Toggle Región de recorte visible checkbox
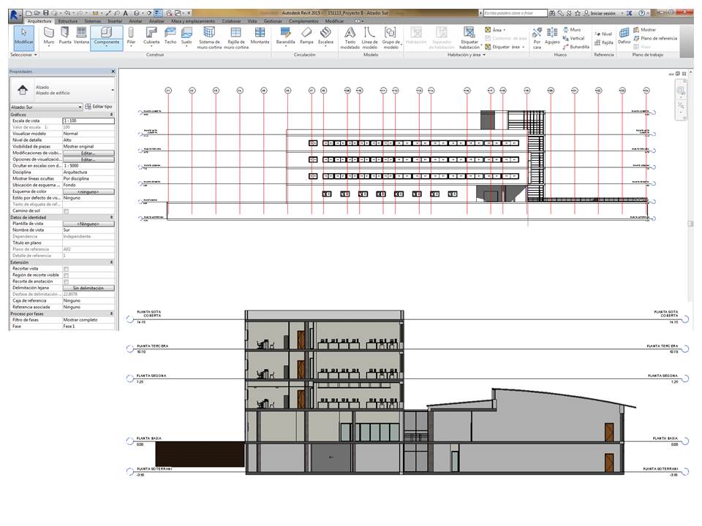This screenshot has height=526, width=702. pyautogui.click(x=67, y=275)
